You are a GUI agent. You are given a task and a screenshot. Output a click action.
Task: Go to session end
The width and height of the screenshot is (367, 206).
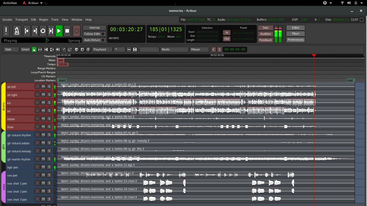(x=35, y=31)
